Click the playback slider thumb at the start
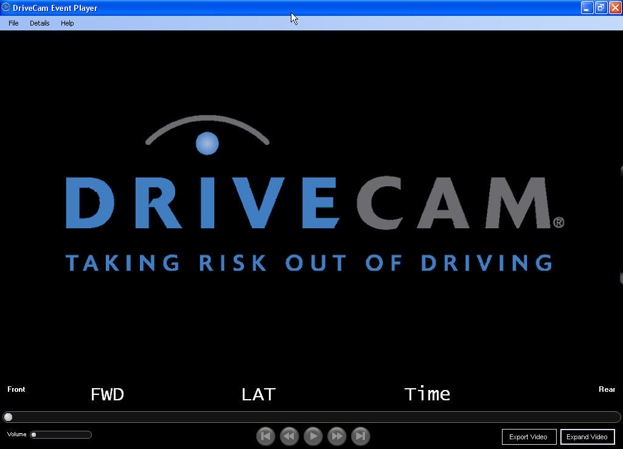623x449 pixels. (x=9, y=417)
